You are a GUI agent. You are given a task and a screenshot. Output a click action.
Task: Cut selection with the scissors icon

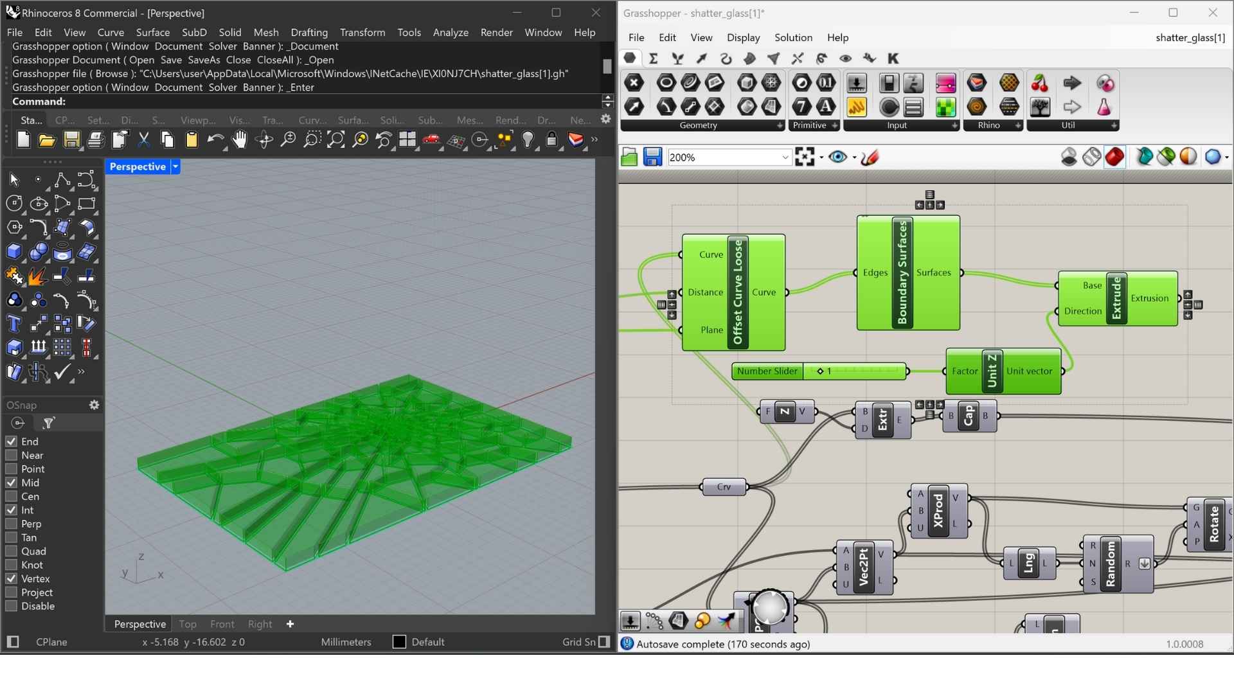point(143,140)
